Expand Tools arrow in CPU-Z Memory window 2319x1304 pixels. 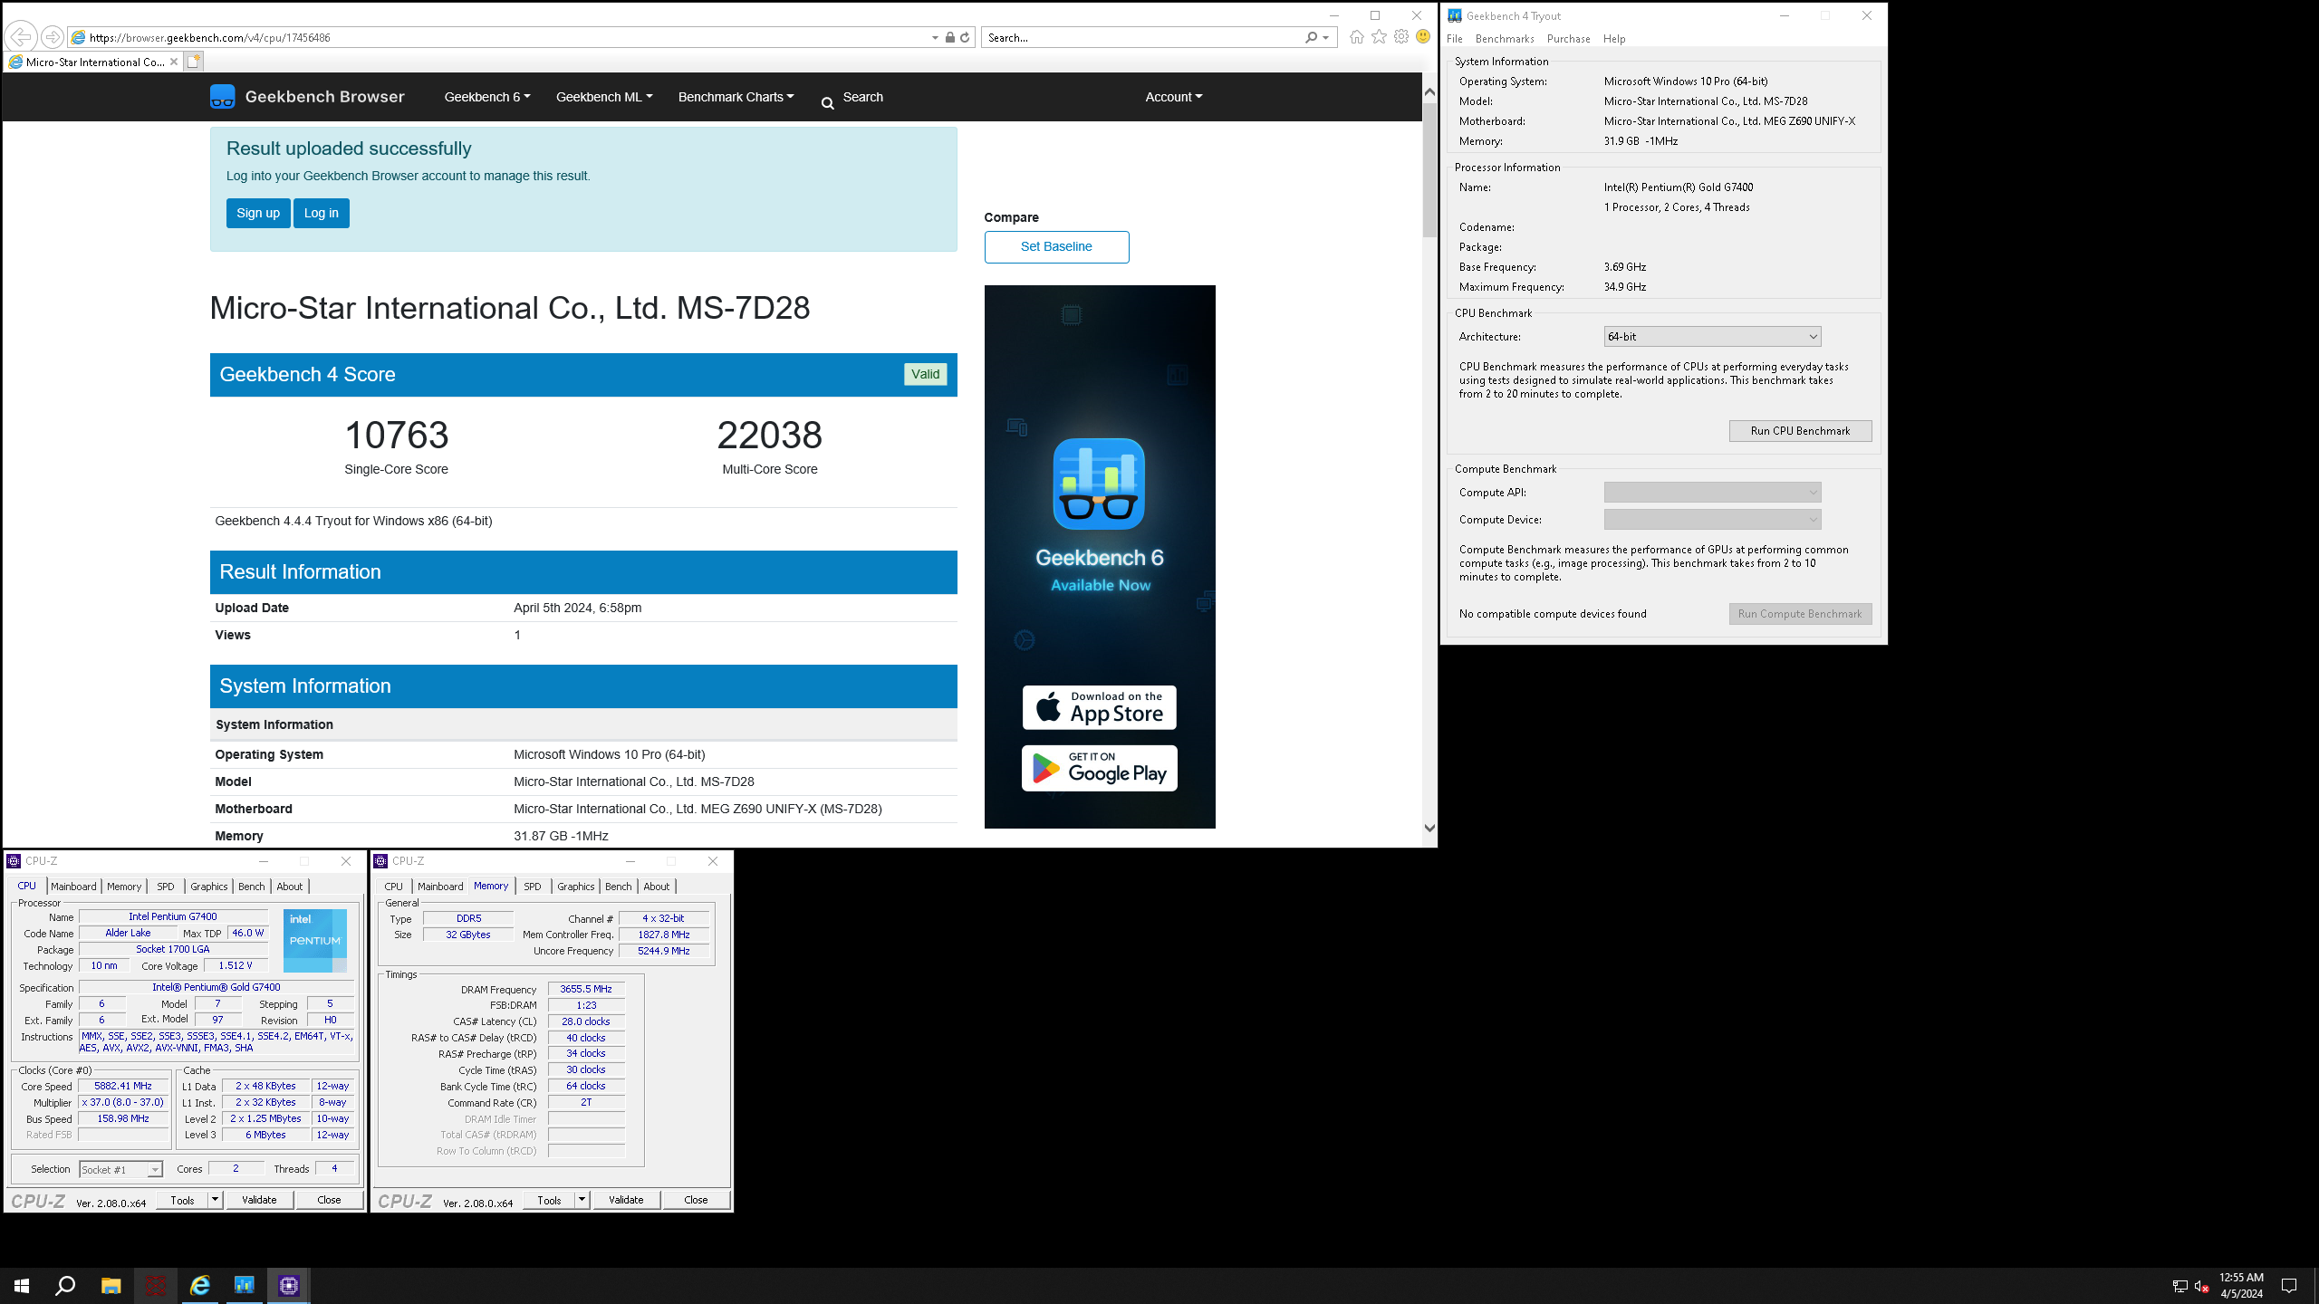tap(582, 1200)
